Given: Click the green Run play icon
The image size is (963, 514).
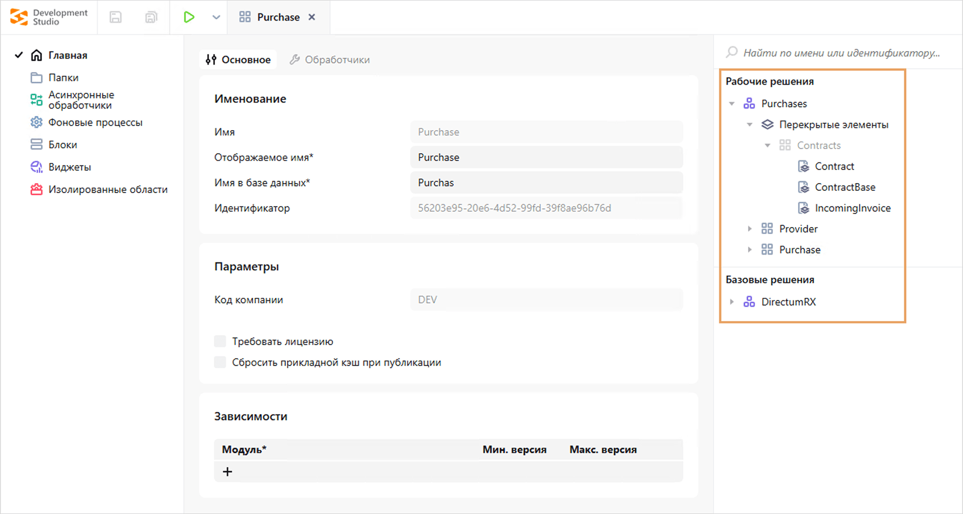Looking at the screenshot, I should click(x=188, y=17).
